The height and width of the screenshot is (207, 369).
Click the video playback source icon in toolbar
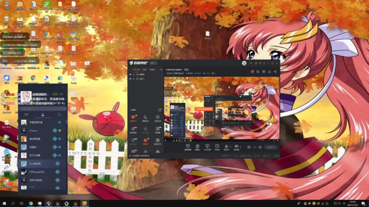click(x=217, y=147)
